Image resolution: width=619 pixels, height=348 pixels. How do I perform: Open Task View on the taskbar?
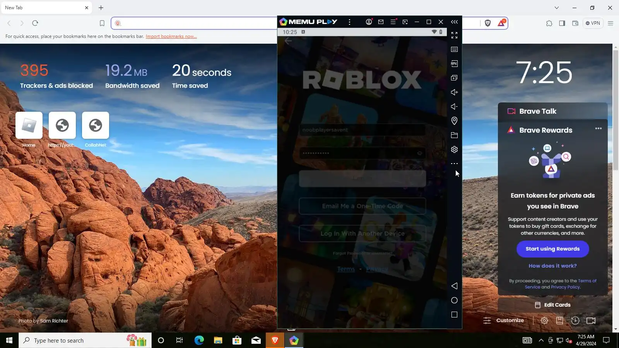180,340
